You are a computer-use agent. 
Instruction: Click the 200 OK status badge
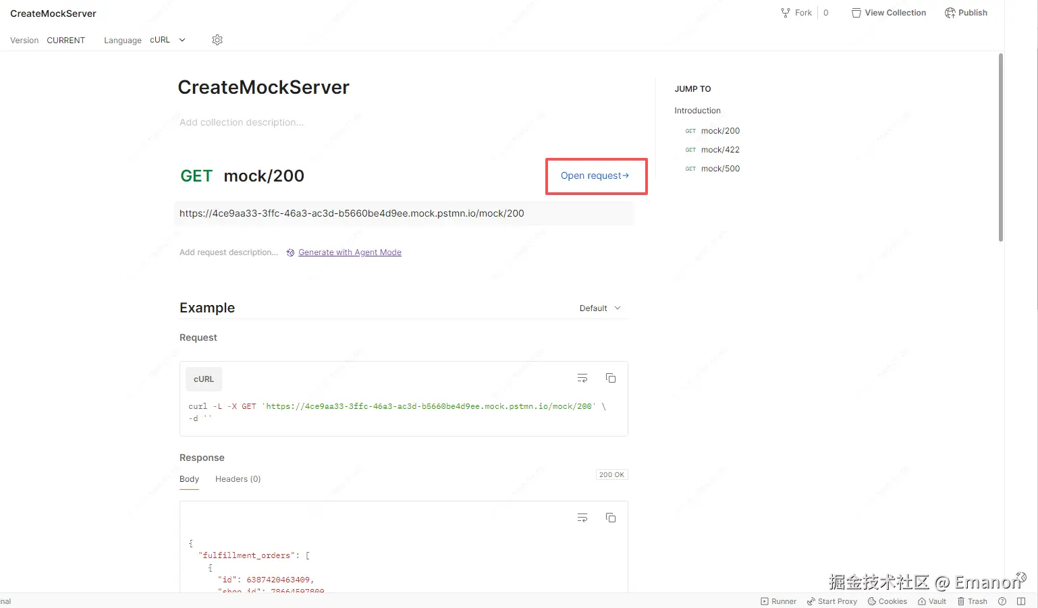point(611,475)
